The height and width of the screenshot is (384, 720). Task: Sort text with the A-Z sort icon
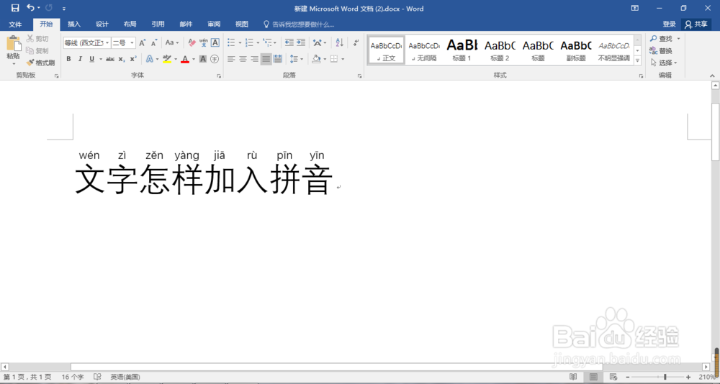(339, 42)
